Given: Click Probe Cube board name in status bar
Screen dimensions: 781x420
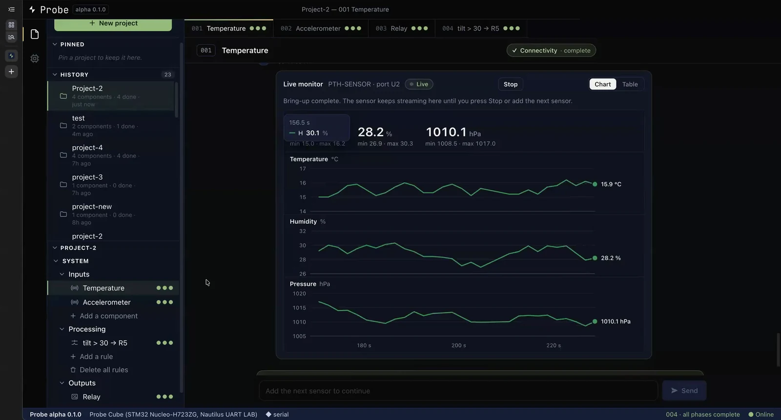Looking at the screenshot, I should click(x=173, y=414).
